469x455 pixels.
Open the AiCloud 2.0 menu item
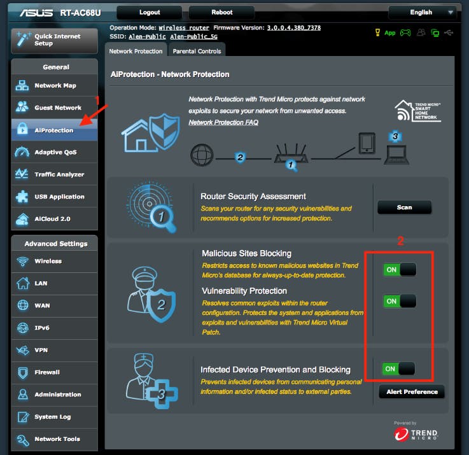coord(55,219)
